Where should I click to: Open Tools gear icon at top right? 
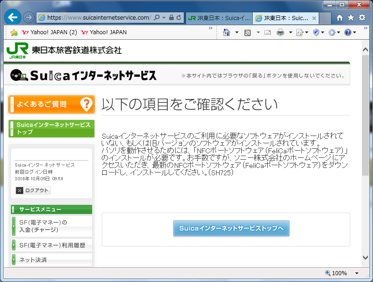pyautogui.click(x=362, y=18)
